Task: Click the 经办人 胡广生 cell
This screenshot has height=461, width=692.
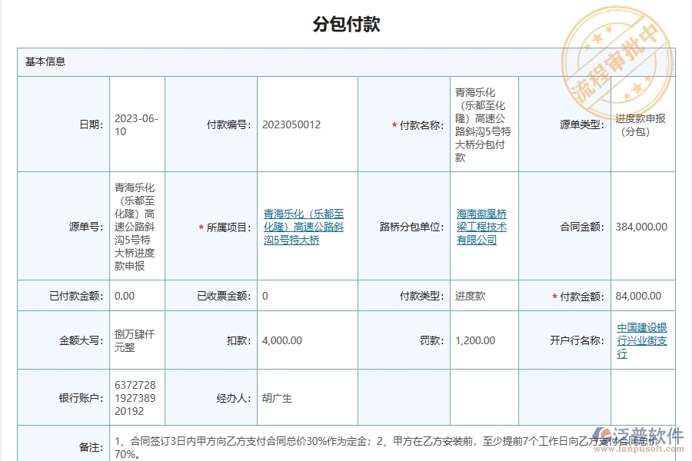Action: point(274,398)
